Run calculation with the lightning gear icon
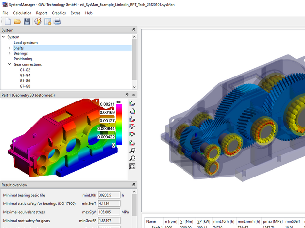Screen dimensions: 305x228 coord(38,21)
